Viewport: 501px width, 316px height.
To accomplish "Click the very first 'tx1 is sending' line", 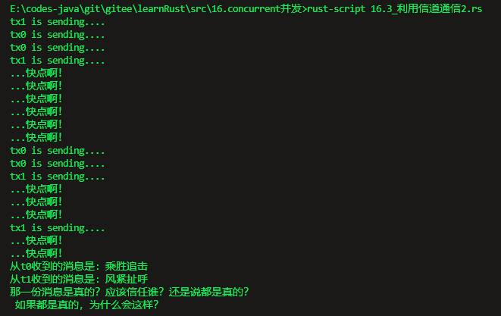I will pyautogui.click(x=58, y=22).
